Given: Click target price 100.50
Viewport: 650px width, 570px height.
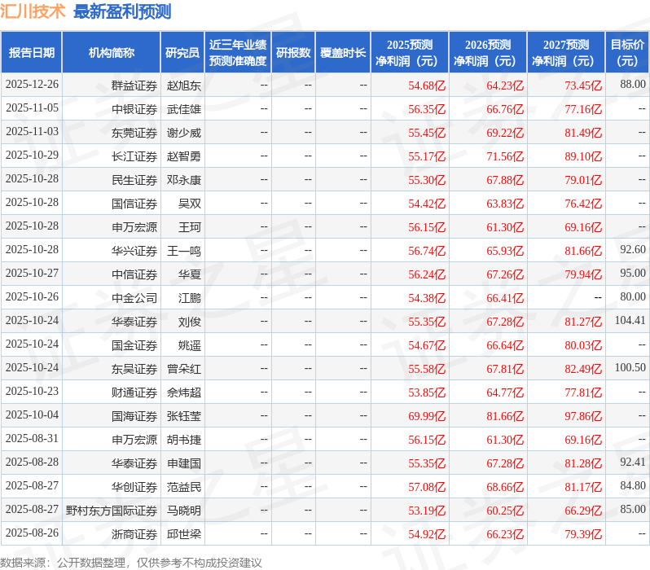Looking at the screenshot, I should 630,368.
